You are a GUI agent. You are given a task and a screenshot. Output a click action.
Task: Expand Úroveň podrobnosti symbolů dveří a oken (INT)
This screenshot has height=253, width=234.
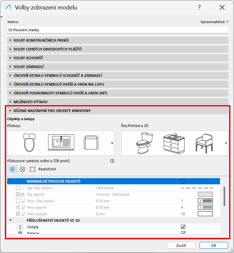[x=118, y=93]
